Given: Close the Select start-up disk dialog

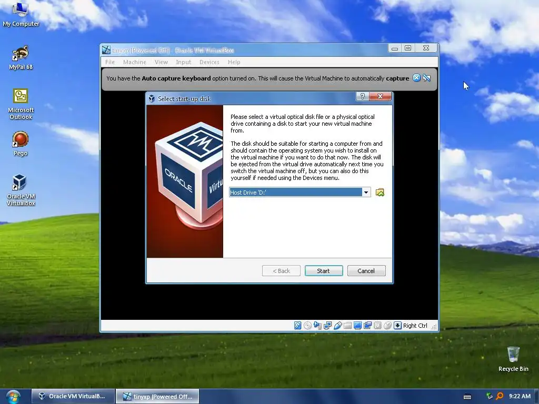Looking at the screenshot, I should 380,97.
